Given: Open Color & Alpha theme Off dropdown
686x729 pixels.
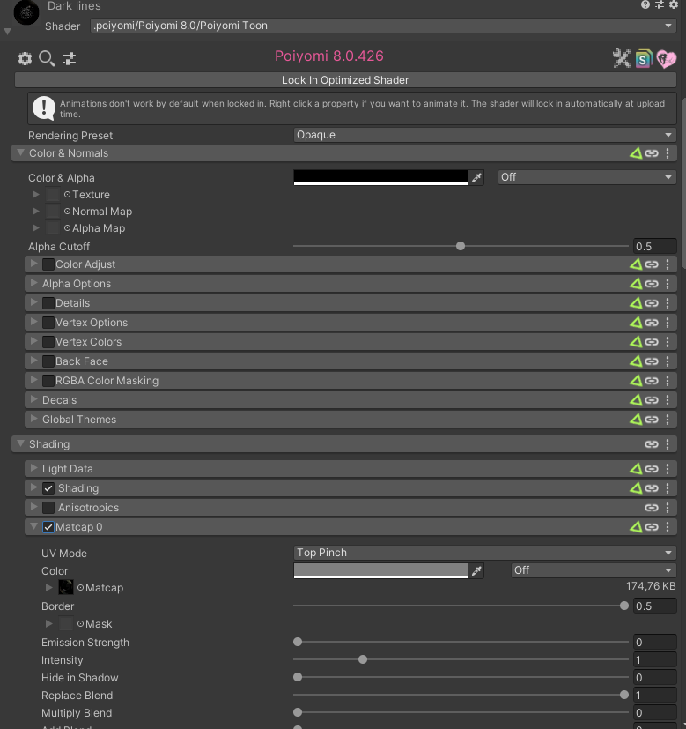Looking at the screenshot, I should [x=586, y=177].
